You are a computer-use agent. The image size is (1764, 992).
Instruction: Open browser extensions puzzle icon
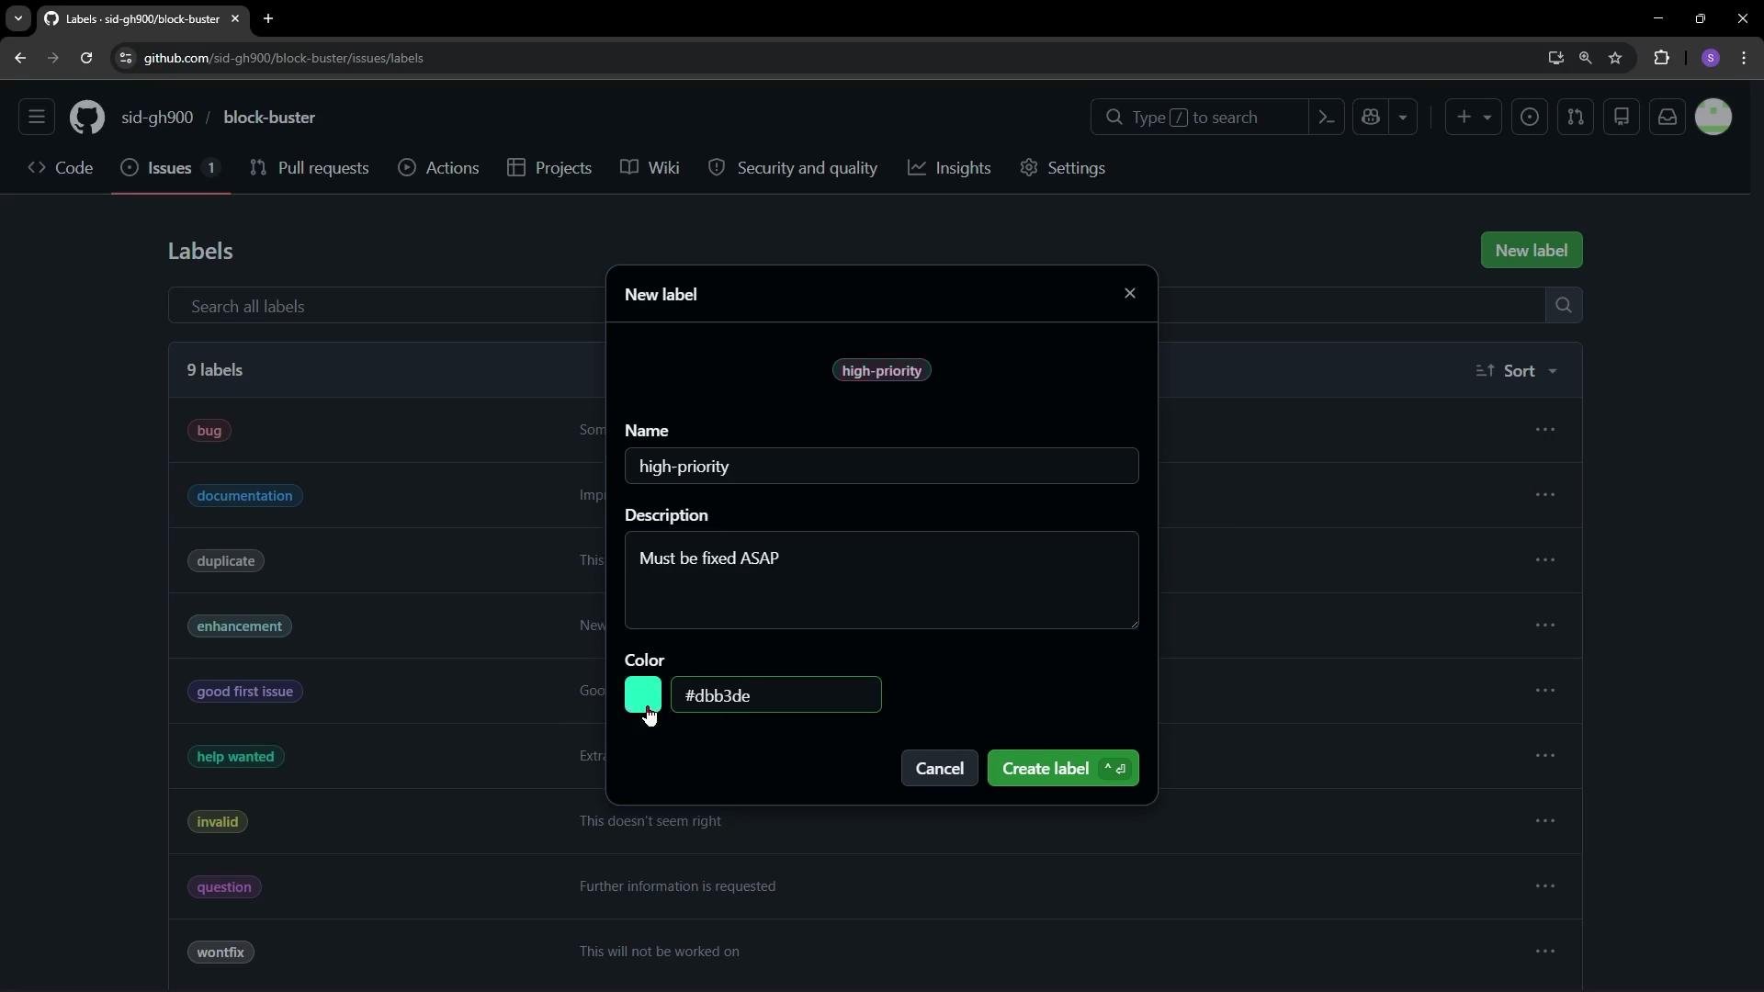tap(1661, 58)
